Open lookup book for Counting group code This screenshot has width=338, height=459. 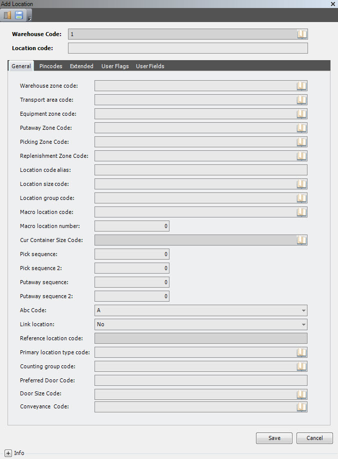302,366
